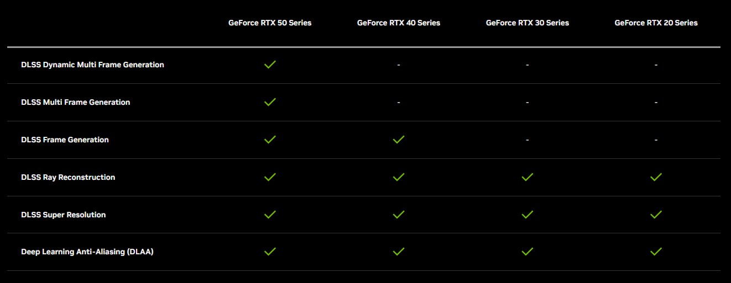
Task: Click the RTX 50 checkmark for DLSS Multi Frame Generation
Action: click(x=270, y=102)
